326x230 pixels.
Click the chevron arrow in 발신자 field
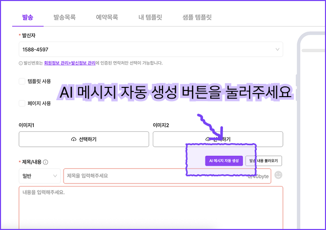[x=277, y=50]
